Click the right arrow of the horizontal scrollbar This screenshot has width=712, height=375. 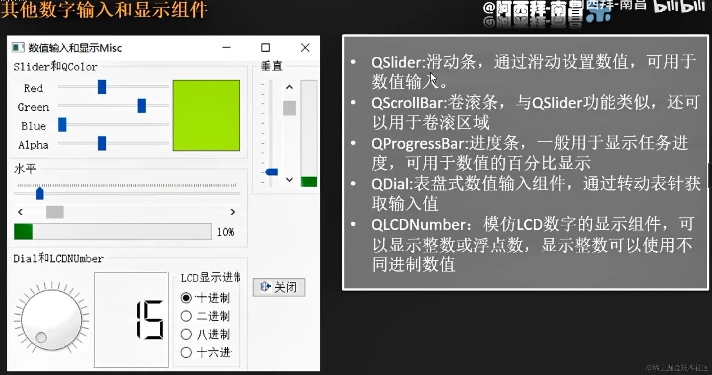(233, 212)
